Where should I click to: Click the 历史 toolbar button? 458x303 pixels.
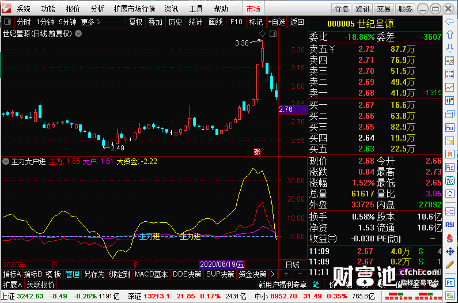tap(175, 22)
